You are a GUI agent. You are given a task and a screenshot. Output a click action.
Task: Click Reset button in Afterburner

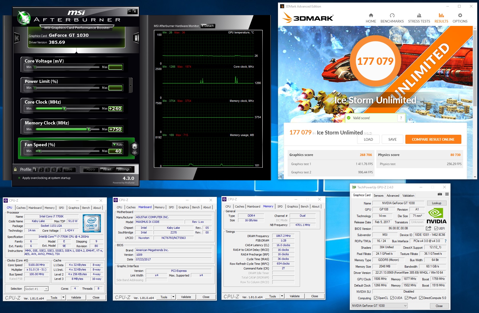tap(107, 169)
